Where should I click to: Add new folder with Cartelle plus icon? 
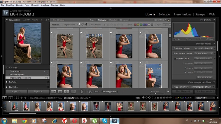48,82
